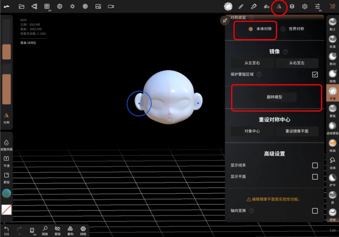The width and height of the screenshot is (339, 237).
Task: Select the 层 layer brush
Action: coord(332,197)
